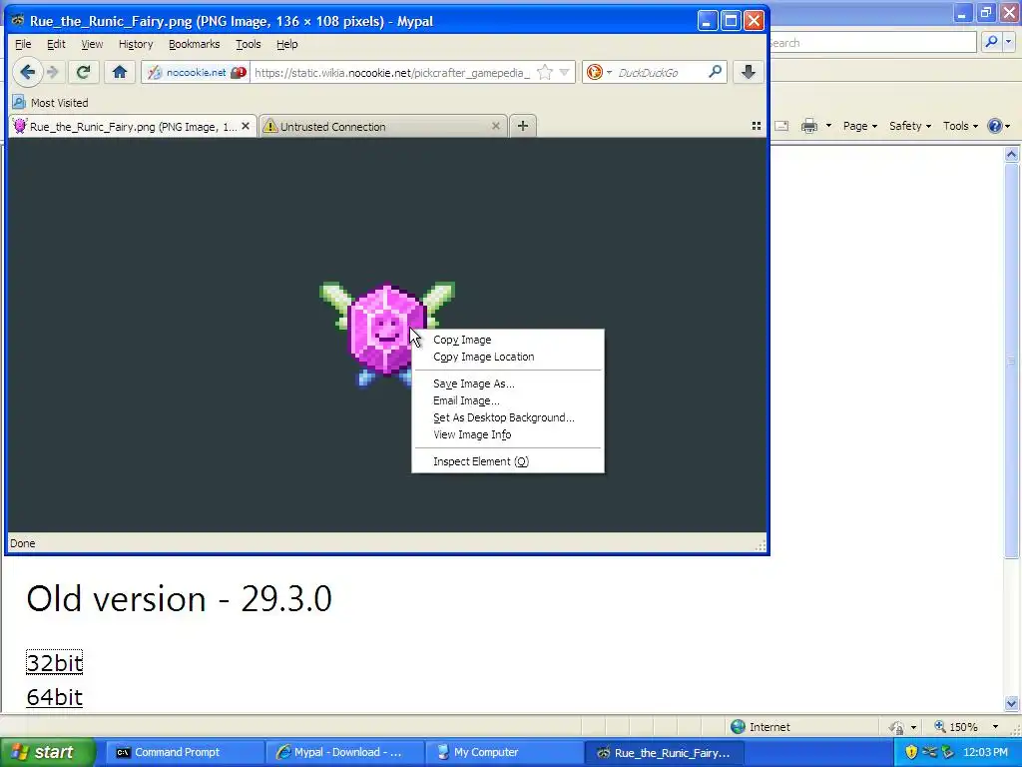Bookmark this page with the star icon
Image resolution: width=1022 pixels, height=767 pixels.
coord(544,72)
